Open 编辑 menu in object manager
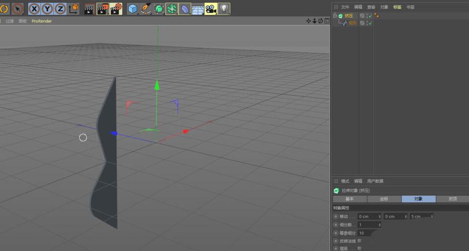The width and height of the screenshot is (469, 251). (x=358, y=7)
